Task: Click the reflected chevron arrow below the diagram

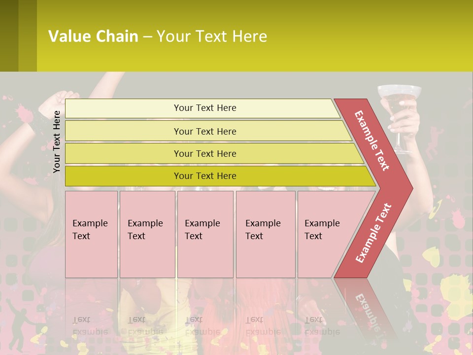Action: click(x=365, y=311)
